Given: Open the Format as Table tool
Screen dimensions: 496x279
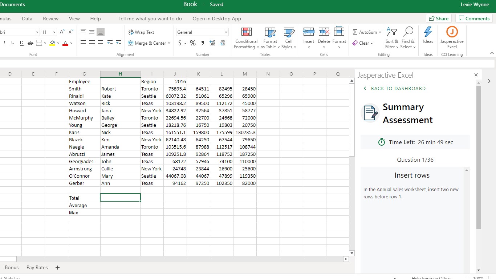Looking at the screenshot, I should [x=270, y=33].
